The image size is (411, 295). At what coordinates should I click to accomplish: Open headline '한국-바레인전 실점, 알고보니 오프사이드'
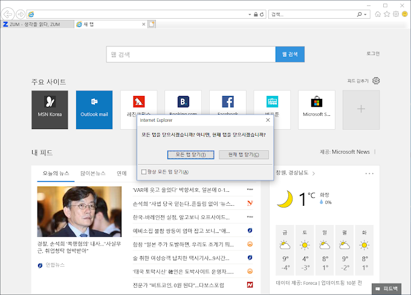(181, 217)
